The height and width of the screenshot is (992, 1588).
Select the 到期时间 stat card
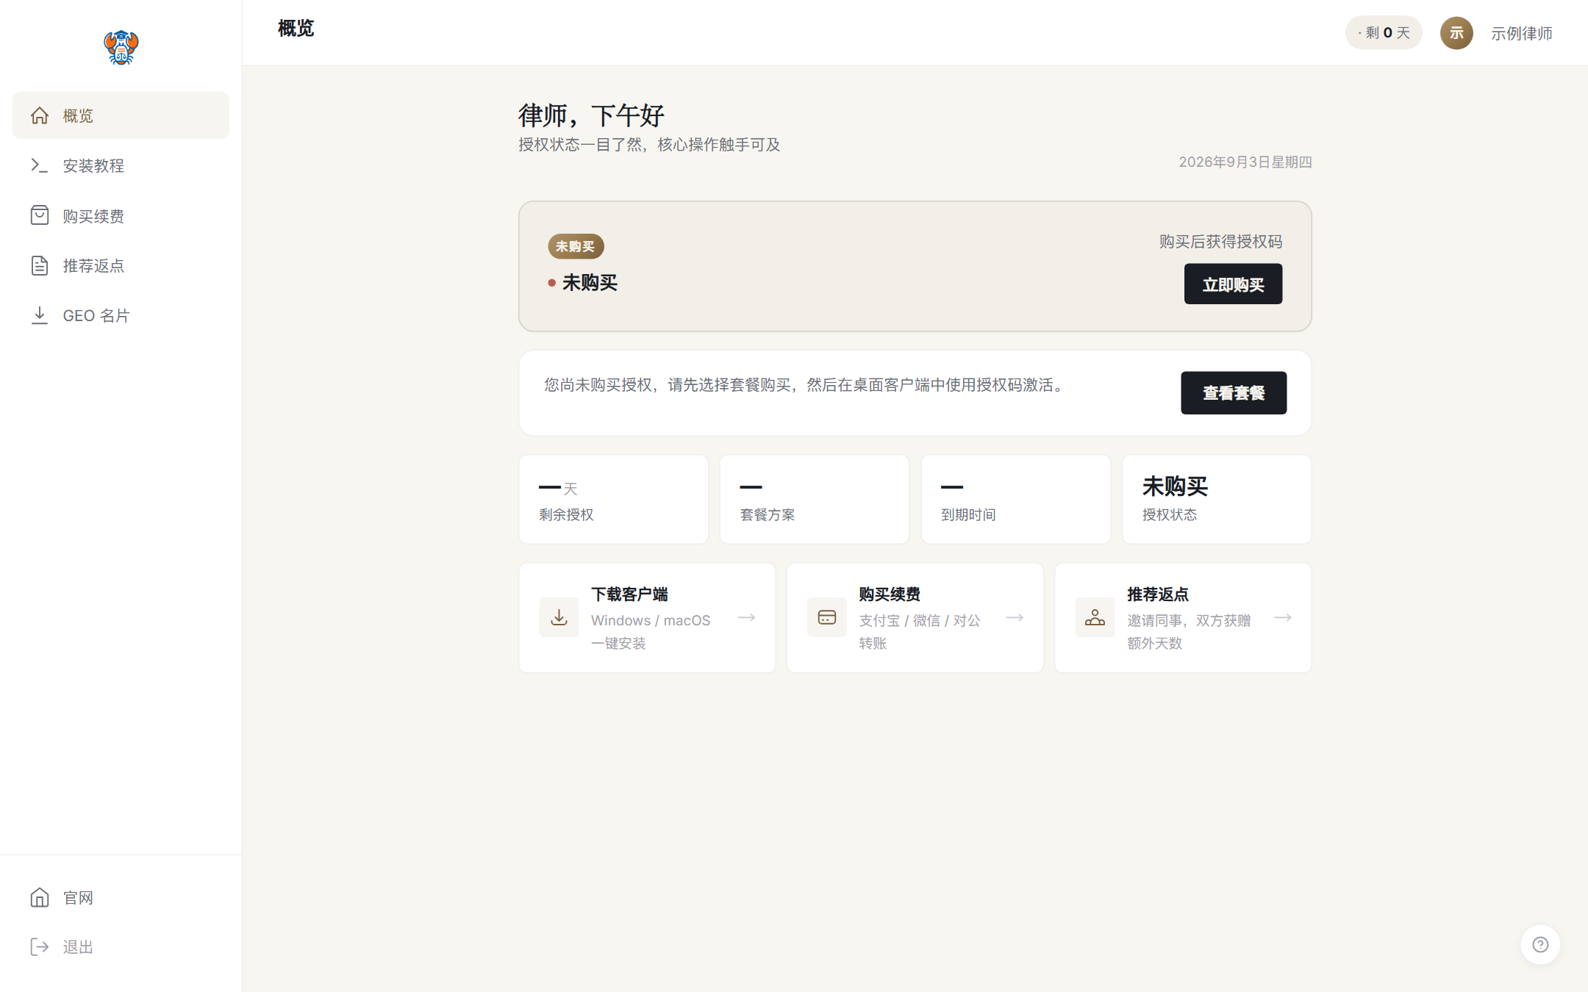1016,500
